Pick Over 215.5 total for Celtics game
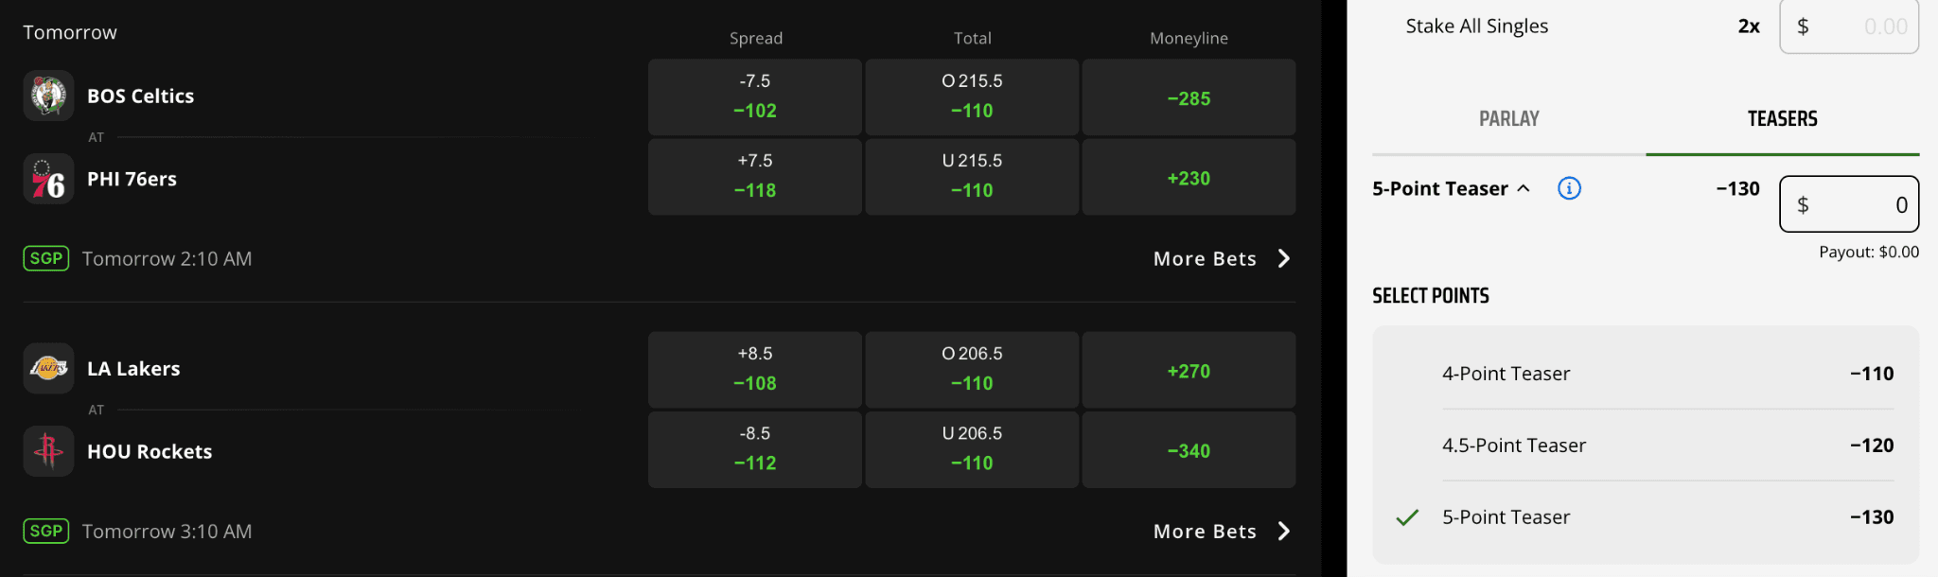Image resolution: width=1938 pixels, height=577 pixels. (x=972, y=96)
